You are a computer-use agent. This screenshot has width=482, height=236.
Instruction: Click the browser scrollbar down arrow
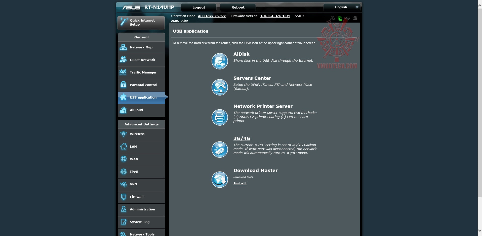tap(480, 230)
